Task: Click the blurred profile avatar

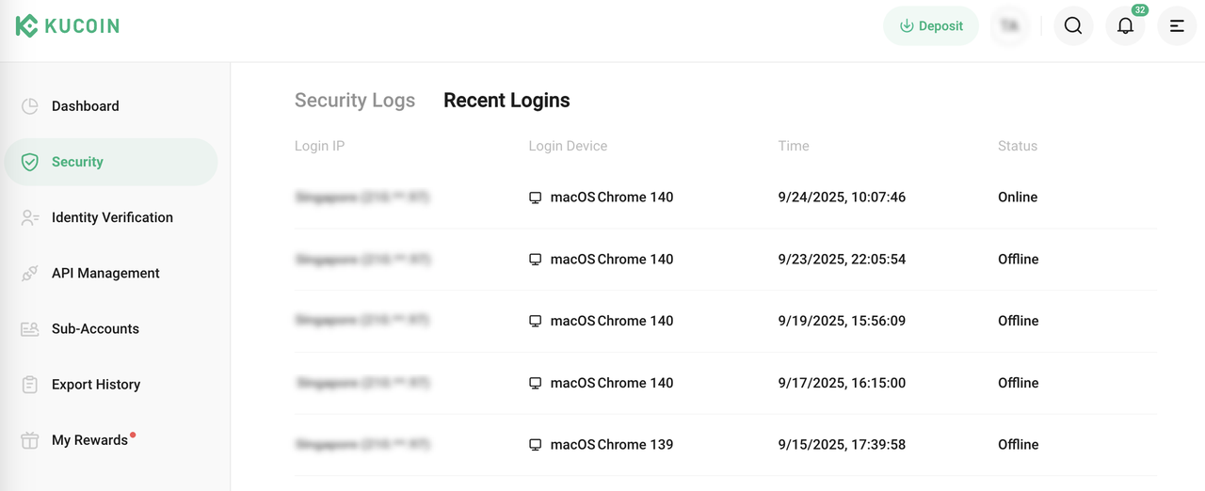Action: click(x=1010, y=26)
